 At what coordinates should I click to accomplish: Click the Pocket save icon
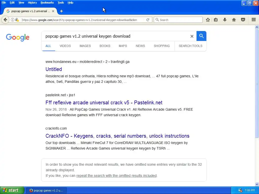click(243, 20)
